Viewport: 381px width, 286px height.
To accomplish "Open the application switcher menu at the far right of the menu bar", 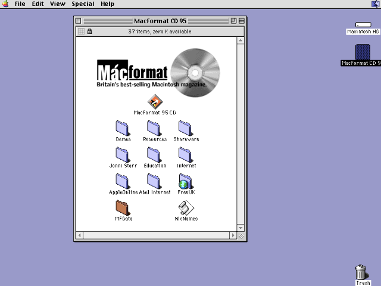I will 376,4.
